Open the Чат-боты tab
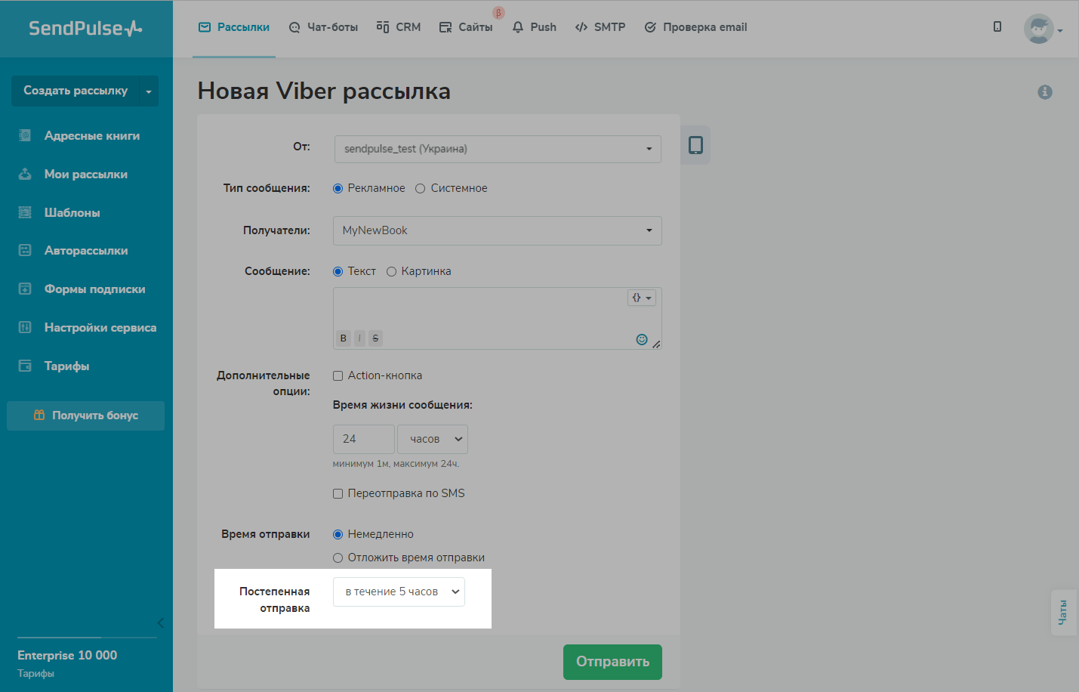The width and height of the screenshot is (1079, 692). pyautogui.click(x=323, y=27)
